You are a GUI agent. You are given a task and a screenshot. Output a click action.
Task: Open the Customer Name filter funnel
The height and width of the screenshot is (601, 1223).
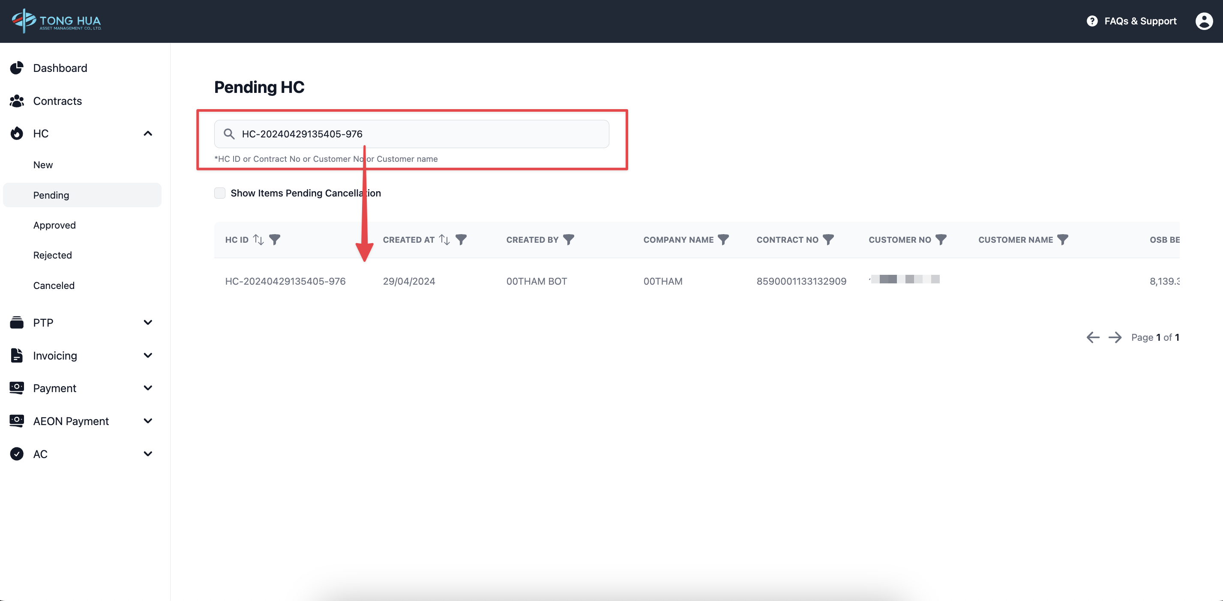point(1063,240)
